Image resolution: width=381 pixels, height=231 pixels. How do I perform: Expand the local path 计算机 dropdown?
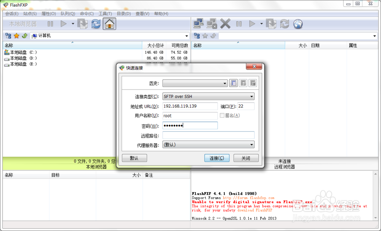pos(187,36)
